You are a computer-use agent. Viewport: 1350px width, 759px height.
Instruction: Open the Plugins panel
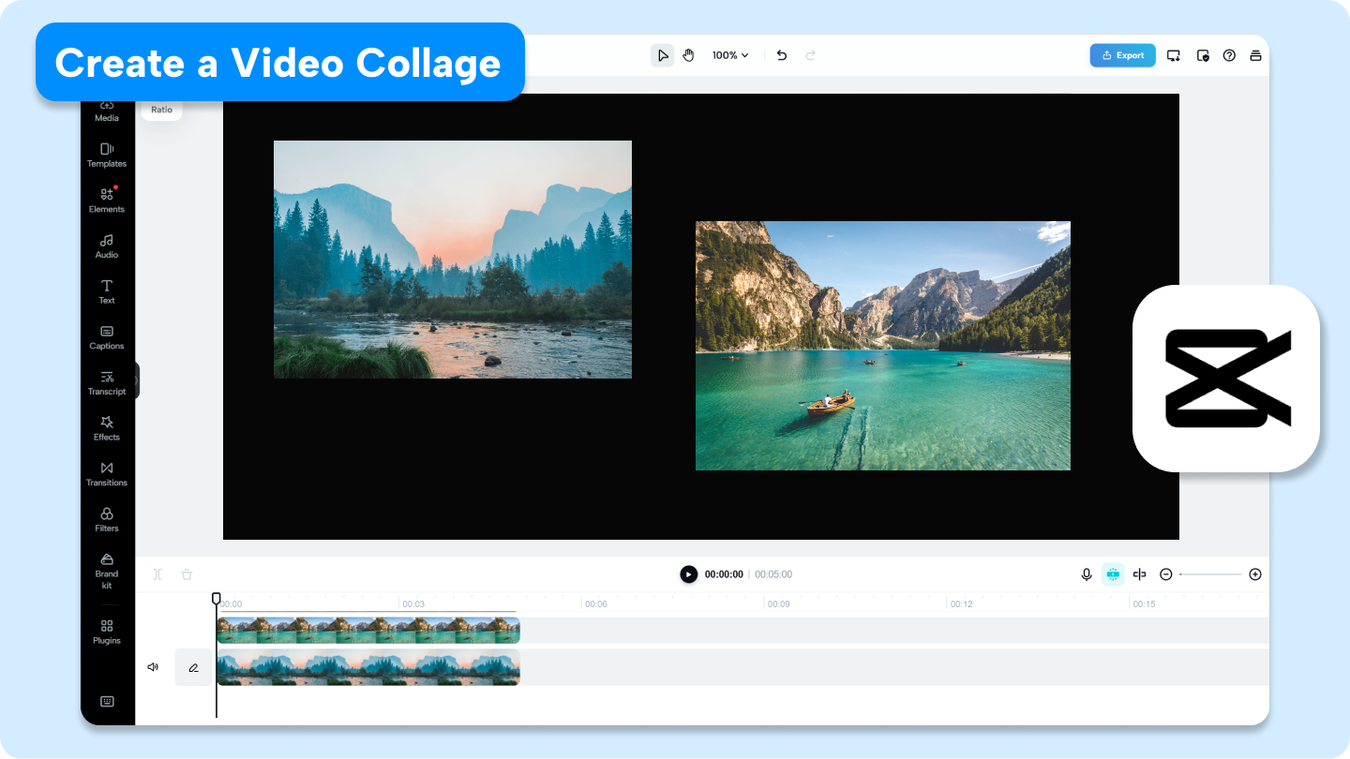tap(106, 632)
